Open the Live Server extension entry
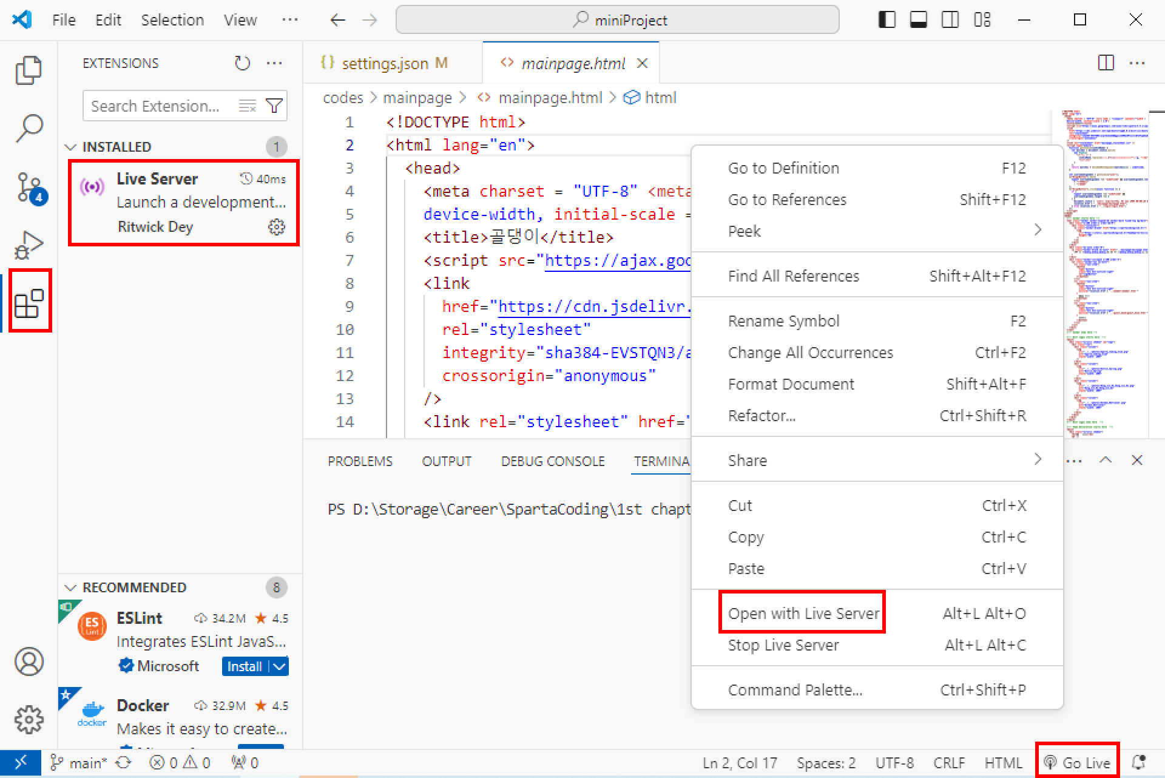 pyautogui.click(x=184, y=203)
